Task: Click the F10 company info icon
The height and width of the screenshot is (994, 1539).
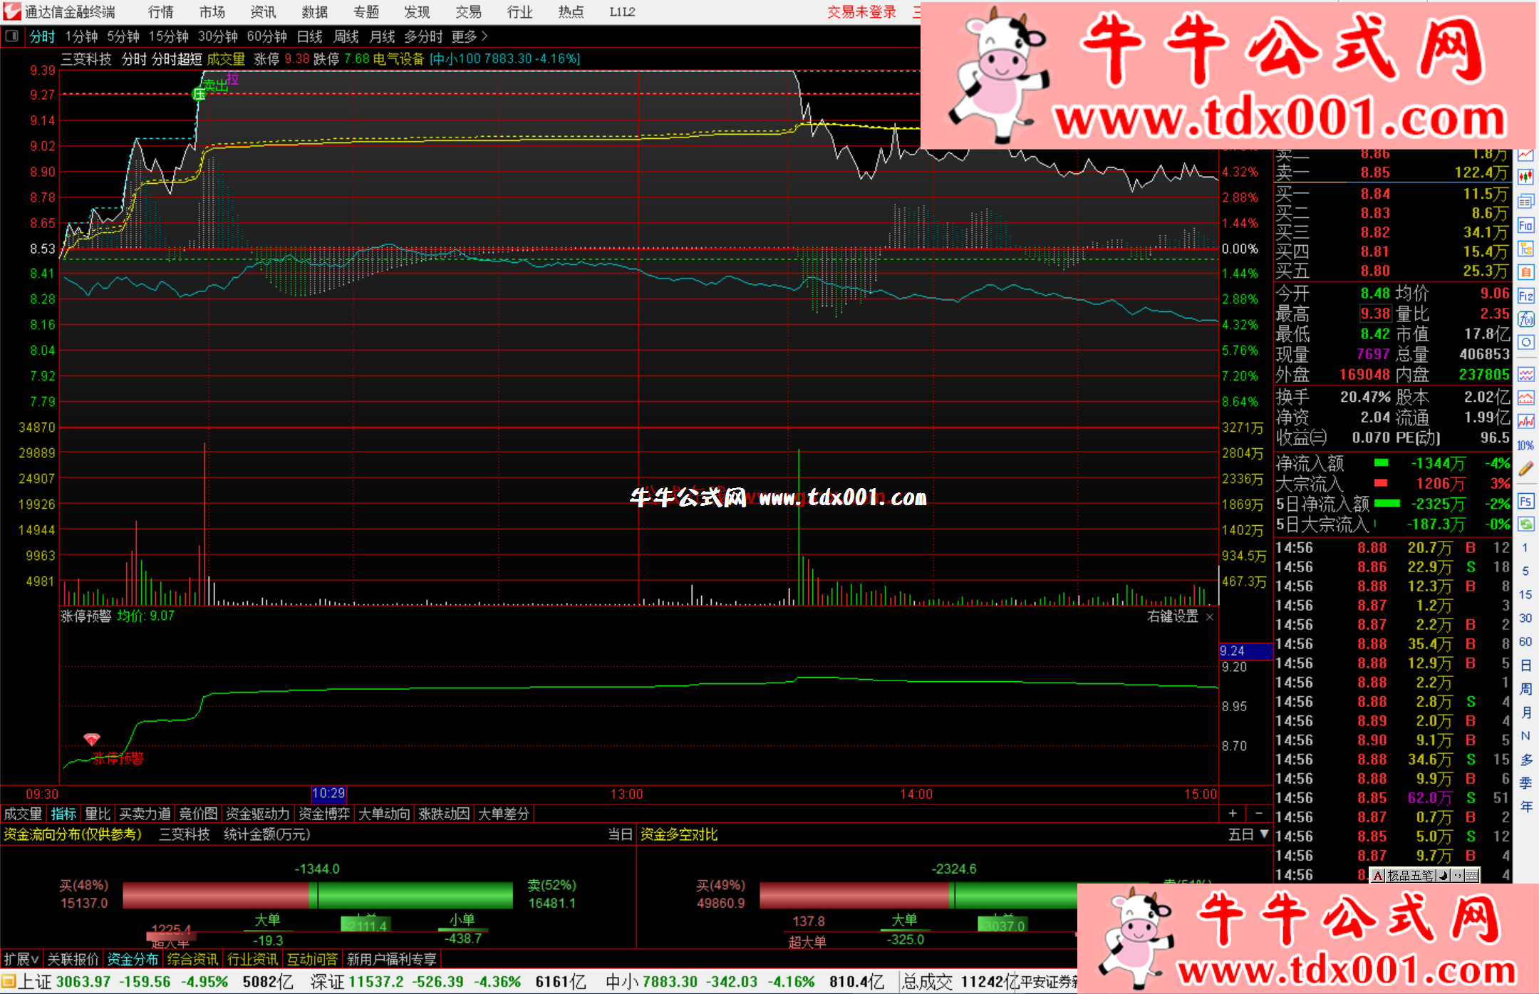Action: 1525,226
